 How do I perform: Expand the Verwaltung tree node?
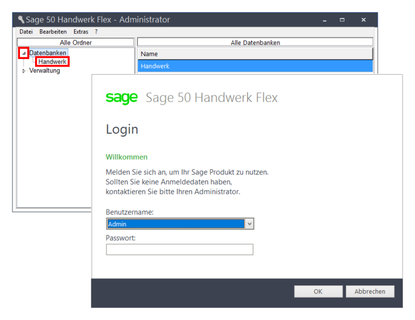click(24, 71)
